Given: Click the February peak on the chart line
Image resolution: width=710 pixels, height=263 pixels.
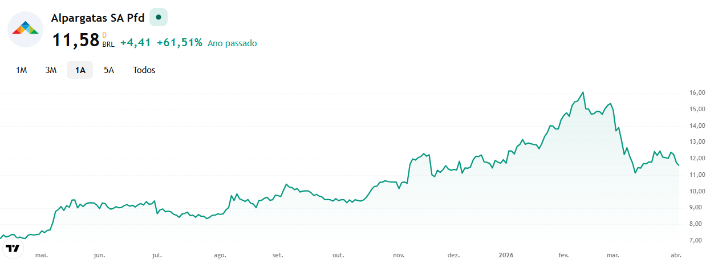Looking at the screenshot, I should 583,92.
